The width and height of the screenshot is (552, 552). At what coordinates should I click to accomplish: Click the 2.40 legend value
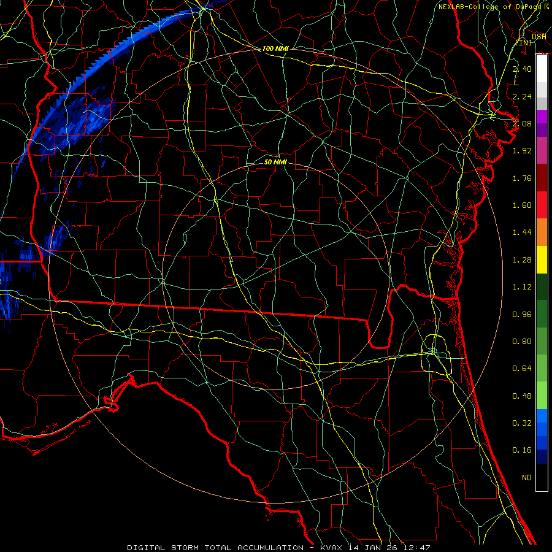[x=522, y=69]
